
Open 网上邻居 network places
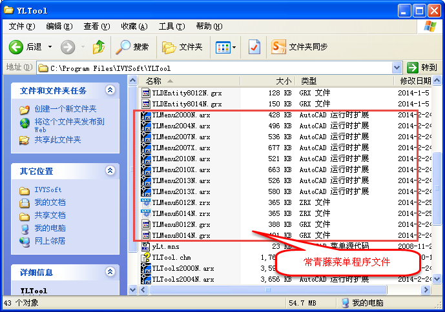click(x=50, y=241)
